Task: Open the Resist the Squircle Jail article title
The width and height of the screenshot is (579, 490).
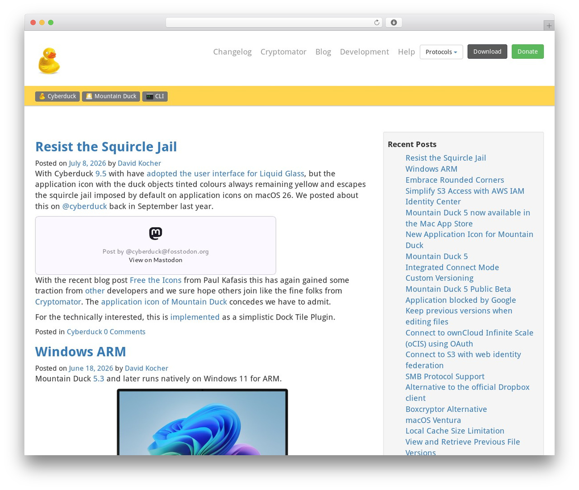Action: click(106, 146)
